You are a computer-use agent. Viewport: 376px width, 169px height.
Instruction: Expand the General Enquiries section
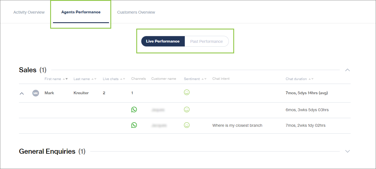[x=347, y=151]
